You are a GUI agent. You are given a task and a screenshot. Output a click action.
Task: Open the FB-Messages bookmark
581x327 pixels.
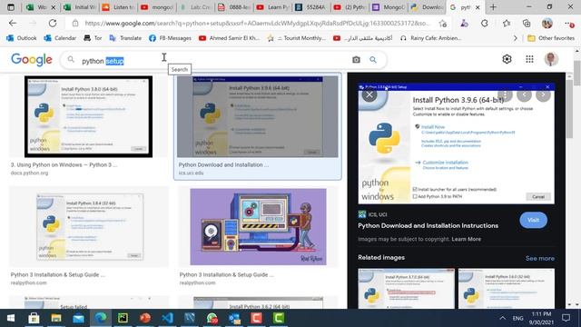170,38
